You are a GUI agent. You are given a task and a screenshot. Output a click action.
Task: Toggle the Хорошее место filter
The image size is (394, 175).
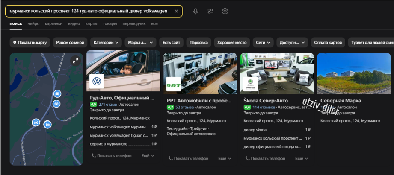tap(232, 42)
